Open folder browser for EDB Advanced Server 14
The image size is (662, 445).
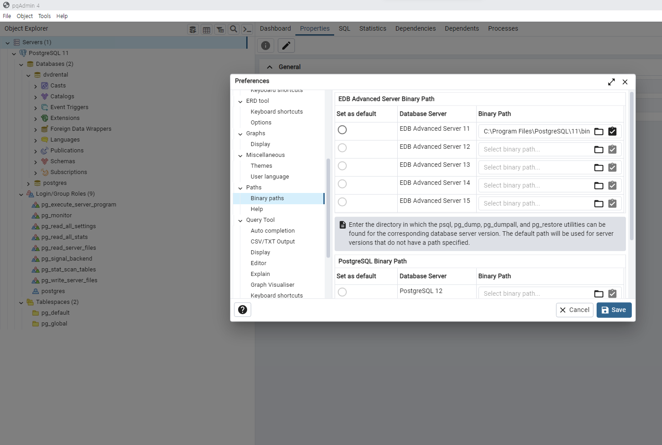[x=599, y=186]
